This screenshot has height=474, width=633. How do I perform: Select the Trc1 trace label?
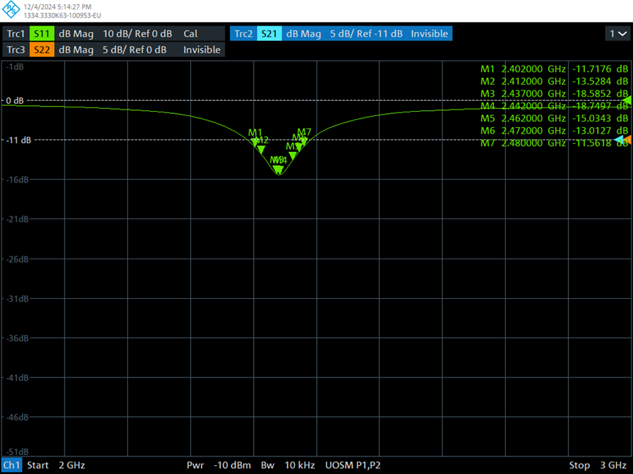click(15, 34)
